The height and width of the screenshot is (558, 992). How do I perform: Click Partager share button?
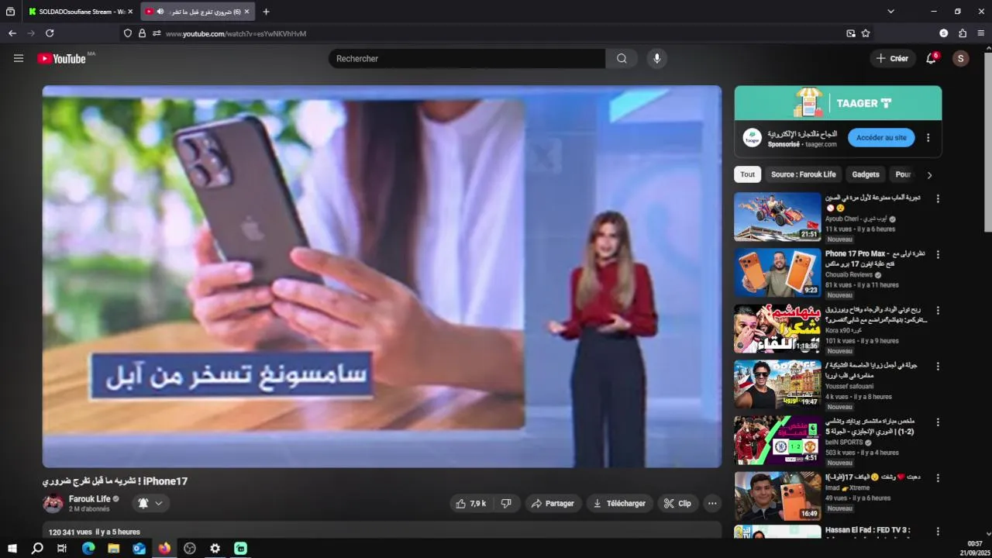click(553, 503)
